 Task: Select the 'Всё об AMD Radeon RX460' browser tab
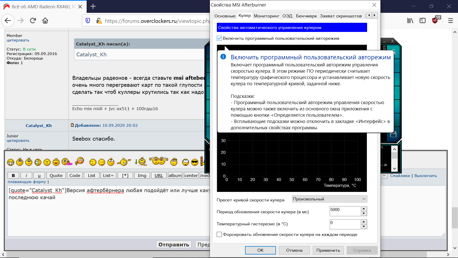tap(43, 7)
